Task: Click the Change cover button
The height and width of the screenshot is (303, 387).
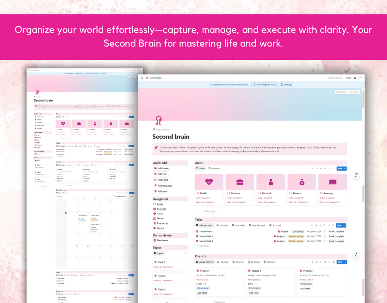Action: (x=342, y=92)
